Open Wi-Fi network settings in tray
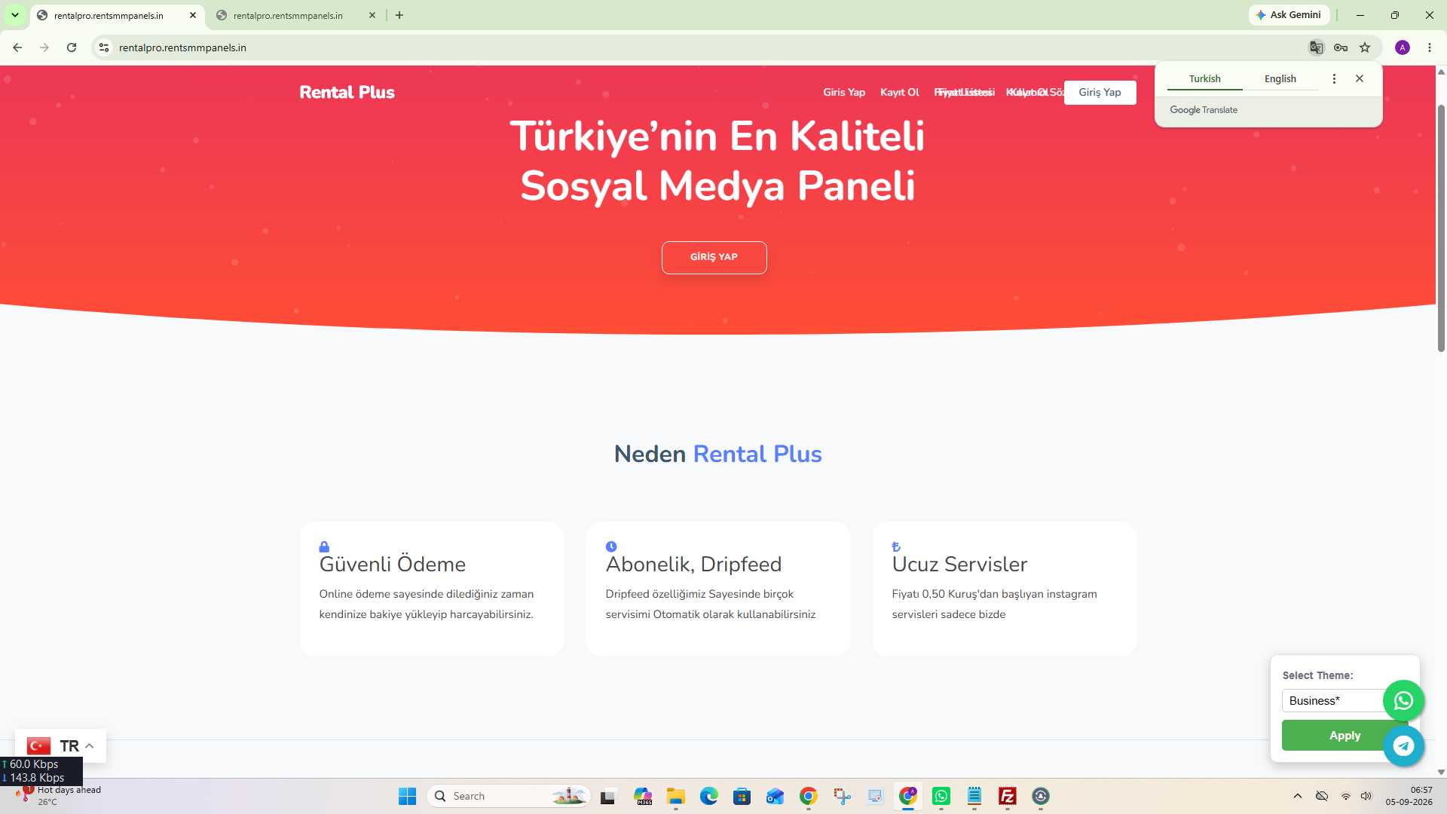 tap(1345, 796)
